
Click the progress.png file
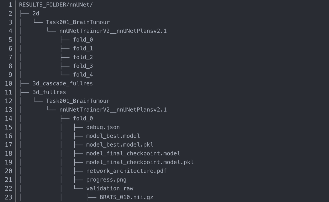(x=106, y=179)
